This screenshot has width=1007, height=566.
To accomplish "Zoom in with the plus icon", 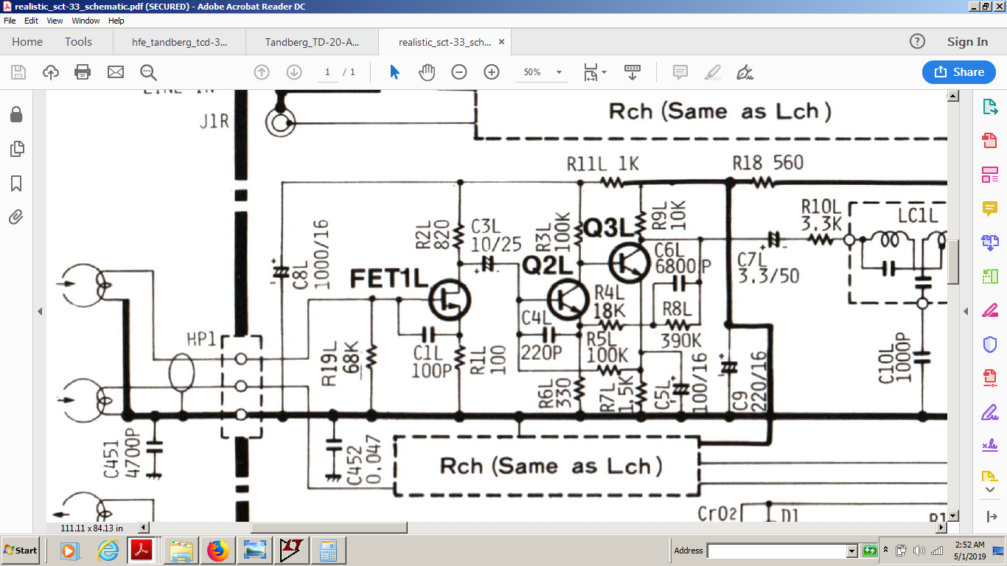I will click(492, 72).
